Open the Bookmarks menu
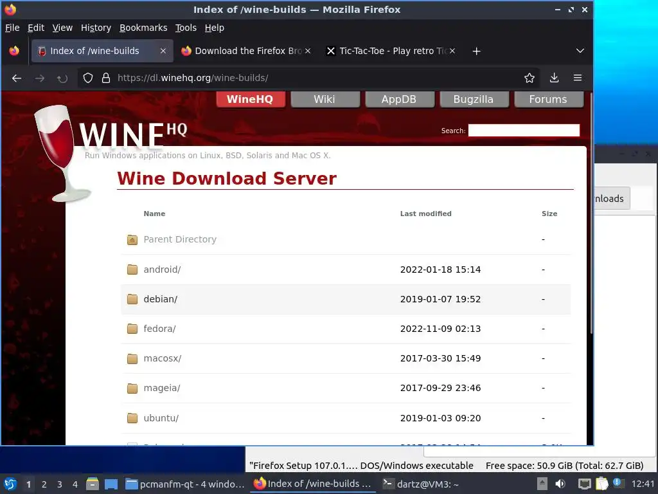 click(x=143, y=28)
